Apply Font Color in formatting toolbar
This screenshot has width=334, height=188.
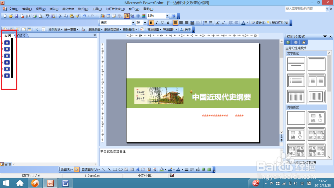(243, 23)
